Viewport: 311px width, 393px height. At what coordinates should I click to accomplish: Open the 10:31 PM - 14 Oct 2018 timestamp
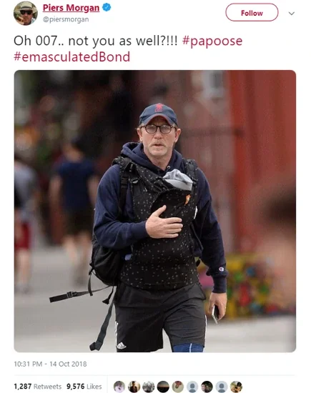[x=50, y=364]
